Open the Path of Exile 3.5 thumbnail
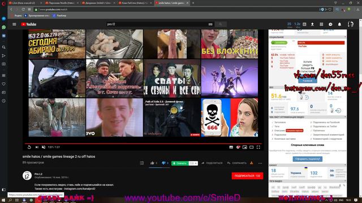 172,117
